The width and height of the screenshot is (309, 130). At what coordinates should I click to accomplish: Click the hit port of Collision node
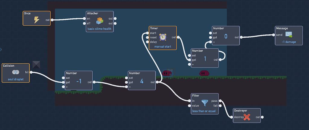[x=31, y=72]
